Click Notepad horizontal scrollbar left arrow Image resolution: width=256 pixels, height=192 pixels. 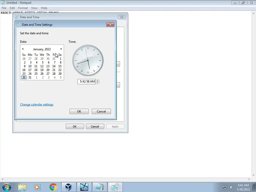[2, 179]
